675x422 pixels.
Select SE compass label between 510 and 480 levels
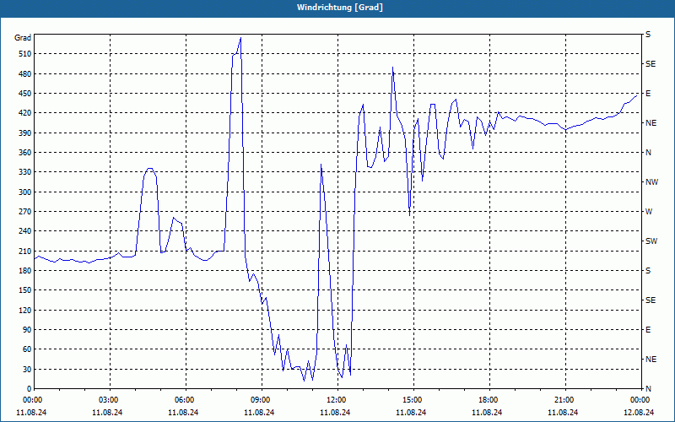tap(651, 64)
